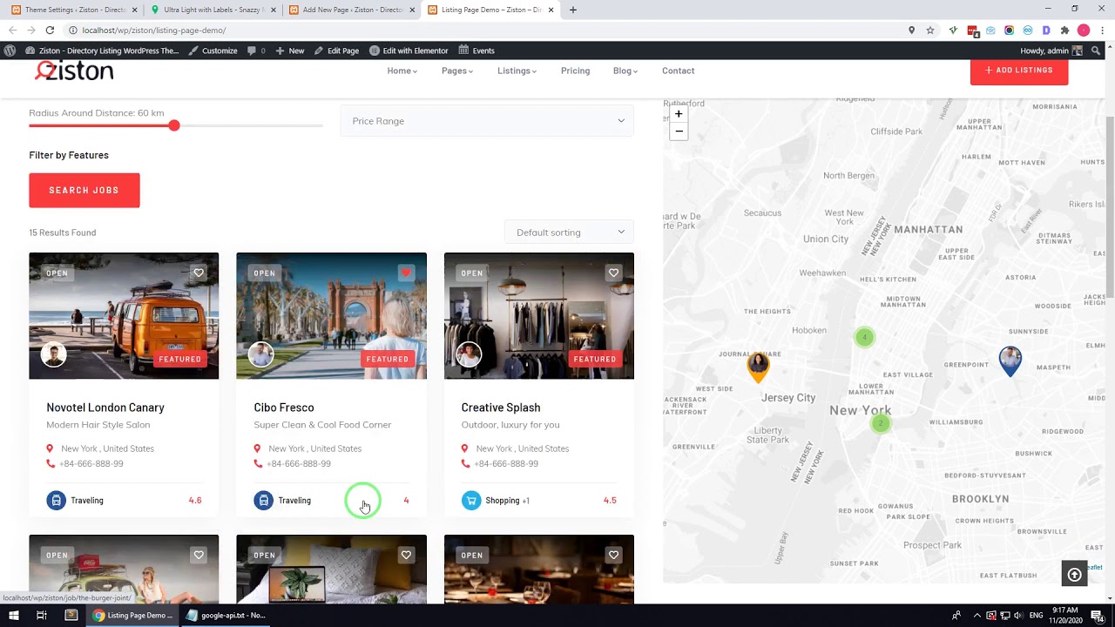Click the Traveling category icon on Novotel London Canary

56,501
